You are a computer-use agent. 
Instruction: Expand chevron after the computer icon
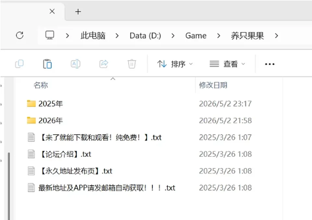coord(68,36)
